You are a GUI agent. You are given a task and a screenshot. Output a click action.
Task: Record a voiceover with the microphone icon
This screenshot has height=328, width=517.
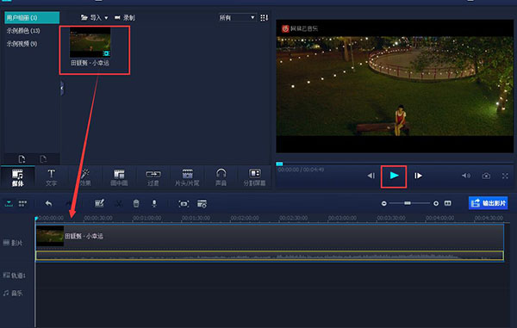click(x=154, y=203)
